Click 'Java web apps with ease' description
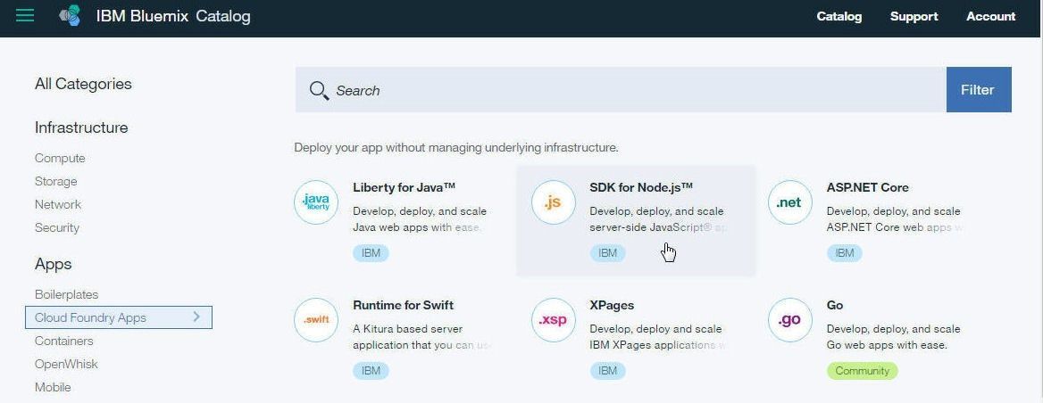Viewport: 1043px width, 403px height. [417, 227]
